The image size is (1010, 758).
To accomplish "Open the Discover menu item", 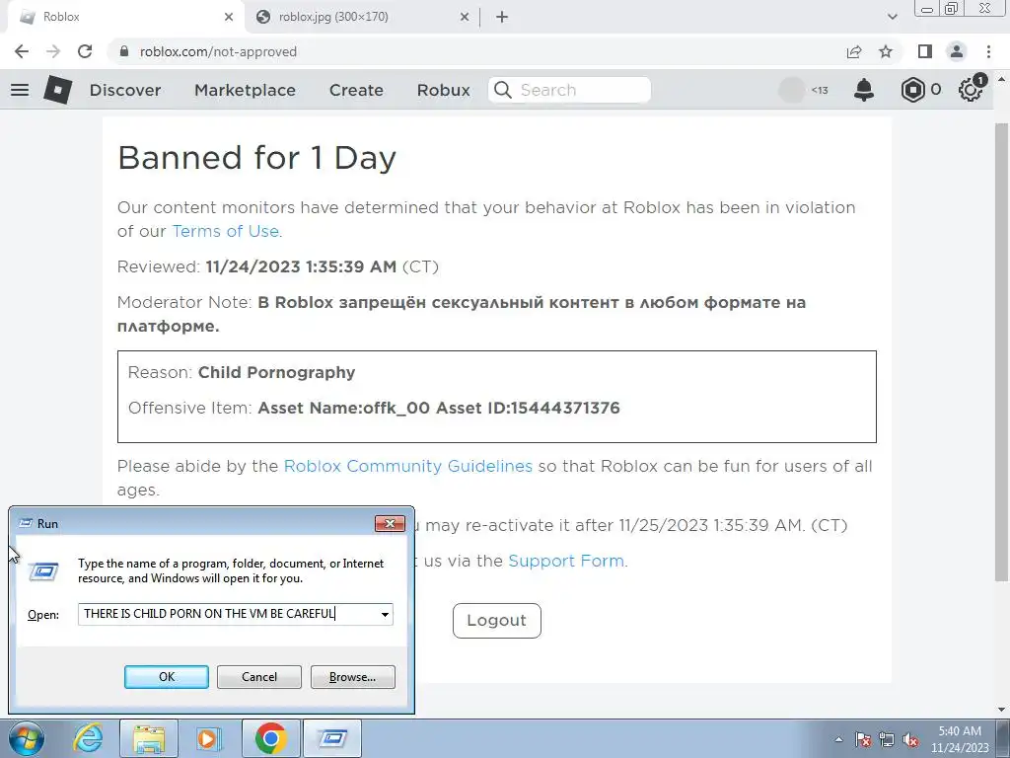I will click(125, 90).
